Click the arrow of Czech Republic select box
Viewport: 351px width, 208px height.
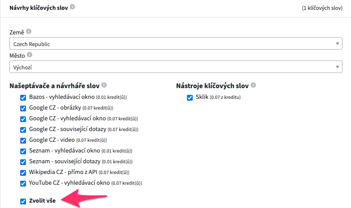[x=338, y=43]
